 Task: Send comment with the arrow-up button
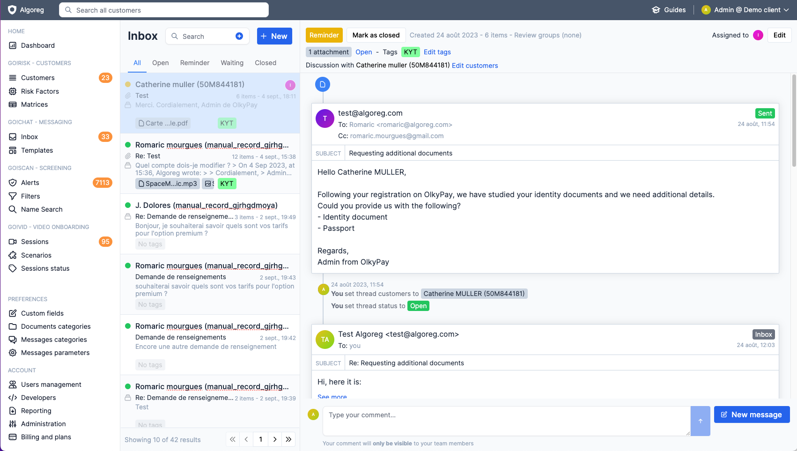[x=701, y=421]
